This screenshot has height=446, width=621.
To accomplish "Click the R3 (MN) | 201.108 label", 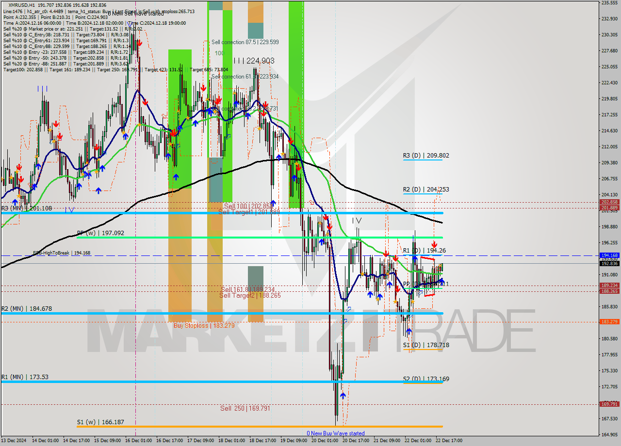I will click(x=26, y=208).
